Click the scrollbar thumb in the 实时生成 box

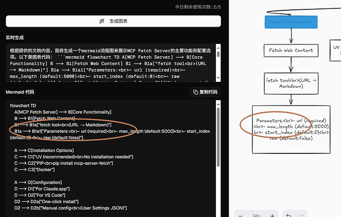(218, 54)
